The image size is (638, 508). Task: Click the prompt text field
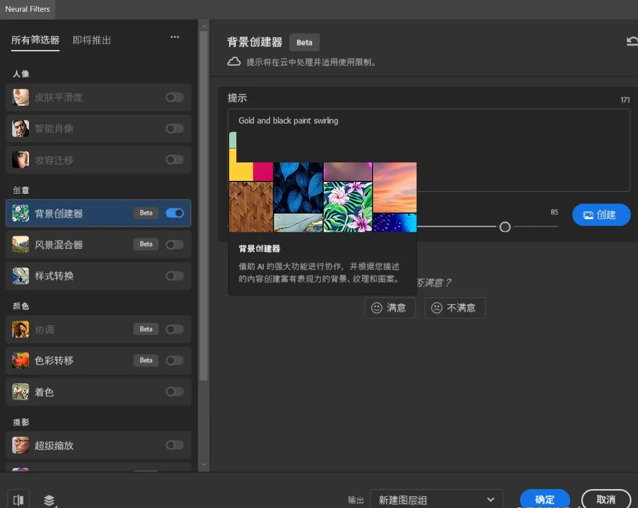[429, 150]
